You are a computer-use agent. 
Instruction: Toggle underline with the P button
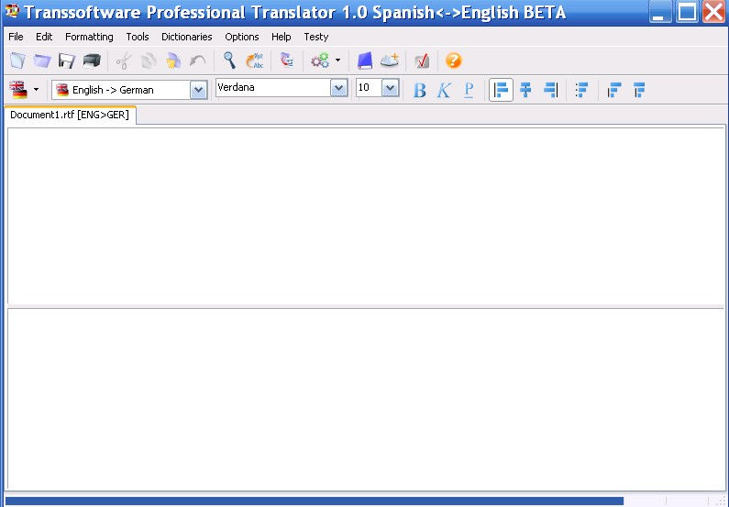tap(469, 90)
